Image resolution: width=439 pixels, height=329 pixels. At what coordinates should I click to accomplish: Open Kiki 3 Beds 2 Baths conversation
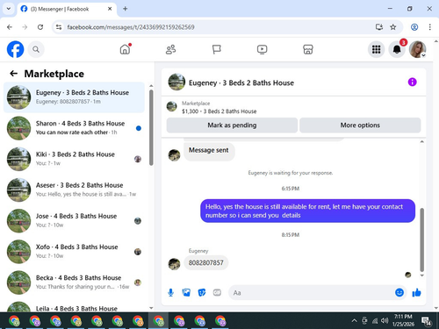[74, 159]
